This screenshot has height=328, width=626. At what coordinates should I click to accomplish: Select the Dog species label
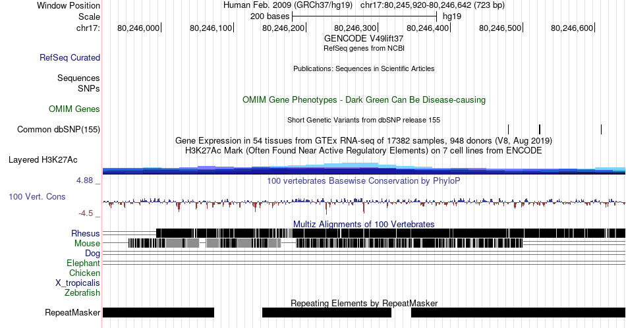click(x=93, y=254)
